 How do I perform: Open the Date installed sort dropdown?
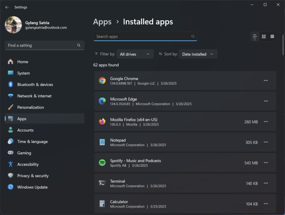click(x=198, y=54)
